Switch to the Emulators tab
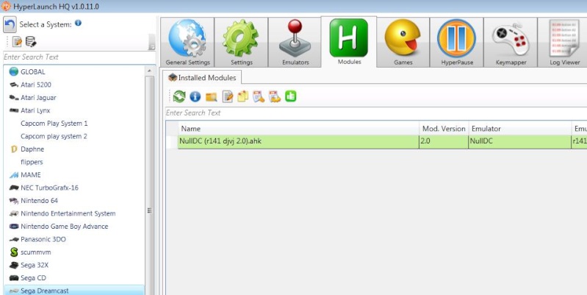587x295 pixels. click(x=295, y=43)
